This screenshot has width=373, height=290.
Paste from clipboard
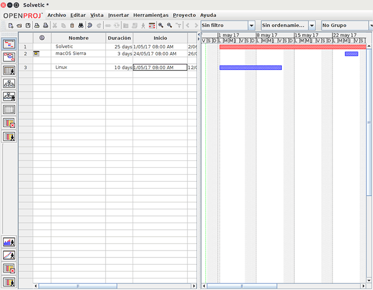(72, 25)
